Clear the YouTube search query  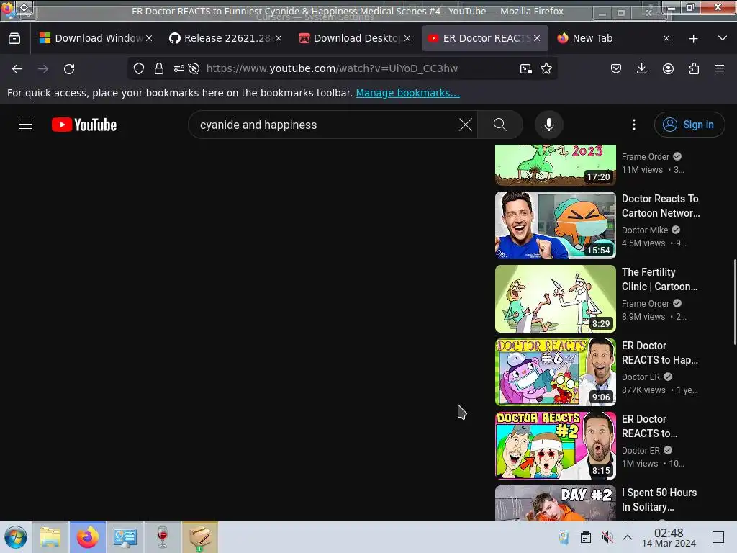coord(466,125)
